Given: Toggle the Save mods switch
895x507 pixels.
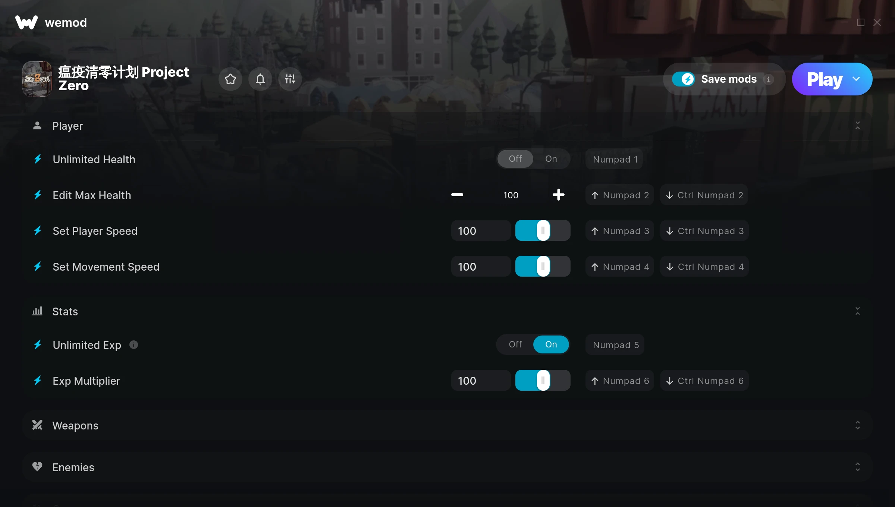Looking at the screenshot, I should pyautogui.click(x=683, y=79).
